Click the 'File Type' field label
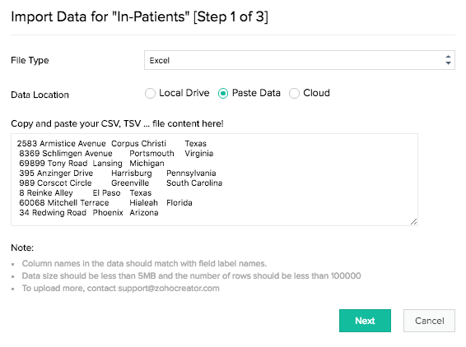The width and height of the screenshot is (466, 347). coord(30,61)
